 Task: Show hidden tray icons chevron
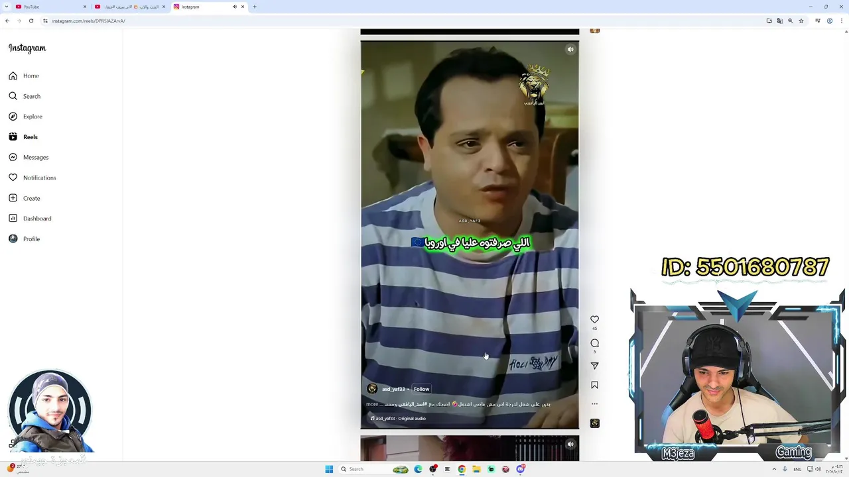pyautogui.click(x=774, y=469)
